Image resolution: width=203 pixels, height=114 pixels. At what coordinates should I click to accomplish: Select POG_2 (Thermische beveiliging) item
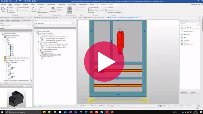[x=49, y=42]
